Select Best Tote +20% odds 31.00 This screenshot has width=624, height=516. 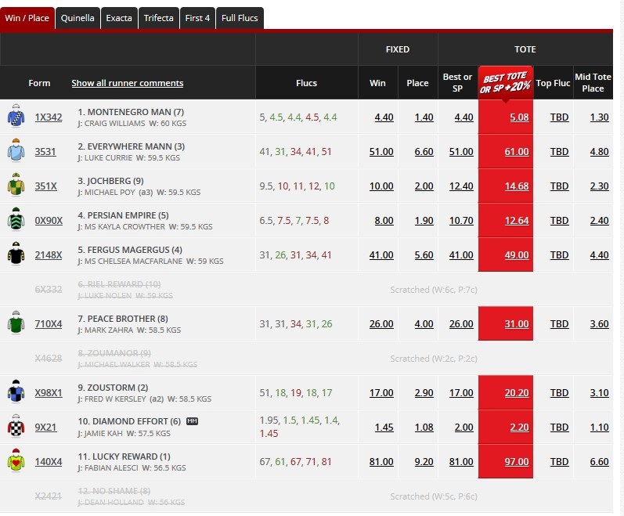[517, 324]
